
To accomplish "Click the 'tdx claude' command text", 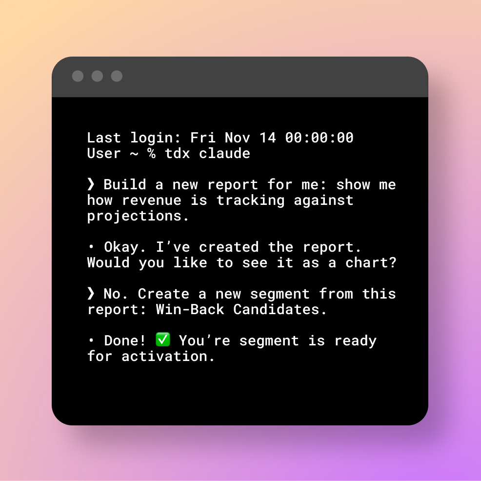I will coord(208,153).
